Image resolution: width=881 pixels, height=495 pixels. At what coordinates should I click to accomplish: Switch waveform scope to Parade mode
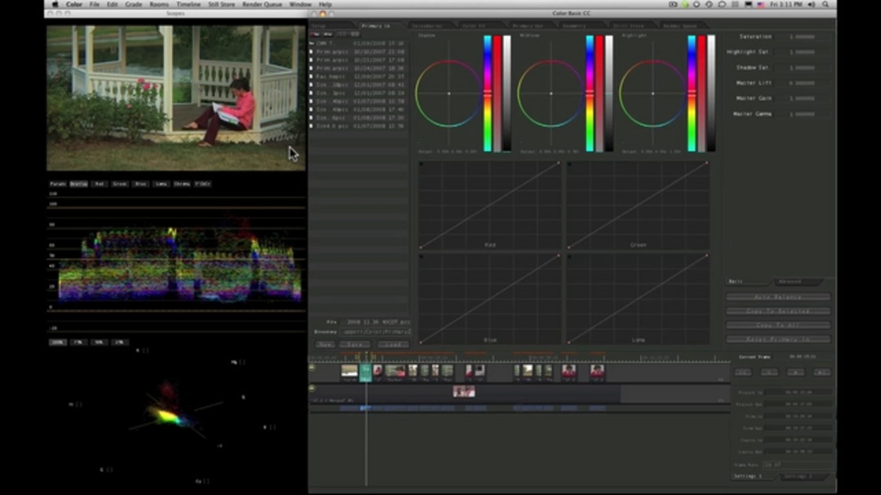click(x=58, y=184)
